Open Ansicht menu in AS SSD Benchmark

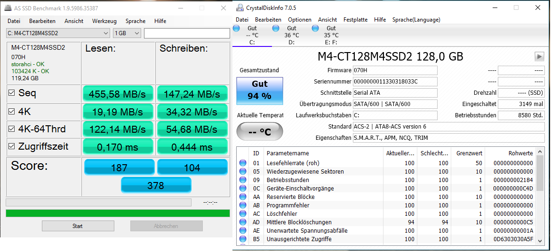(x=74, y=21)
